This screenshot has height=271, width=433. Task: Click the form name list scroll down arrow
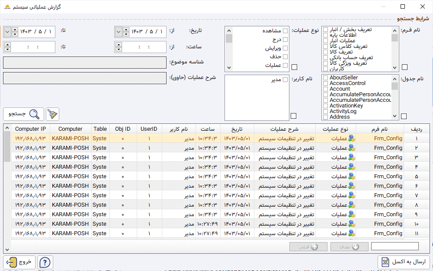coord(395,68)
